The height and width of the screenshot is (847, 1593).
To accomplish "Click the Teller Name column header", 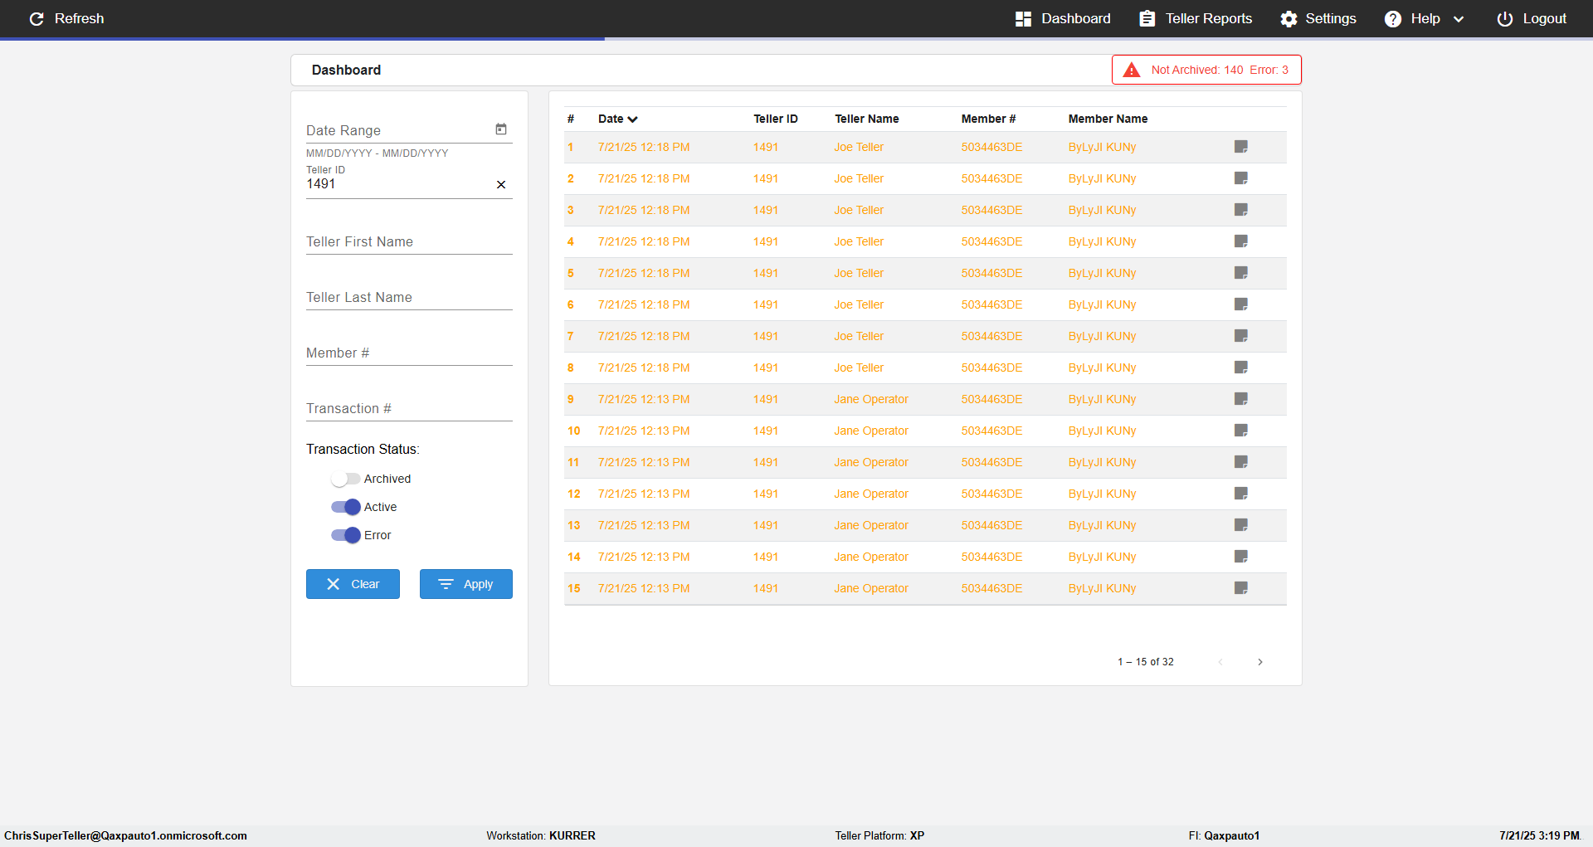I will 867,119.
